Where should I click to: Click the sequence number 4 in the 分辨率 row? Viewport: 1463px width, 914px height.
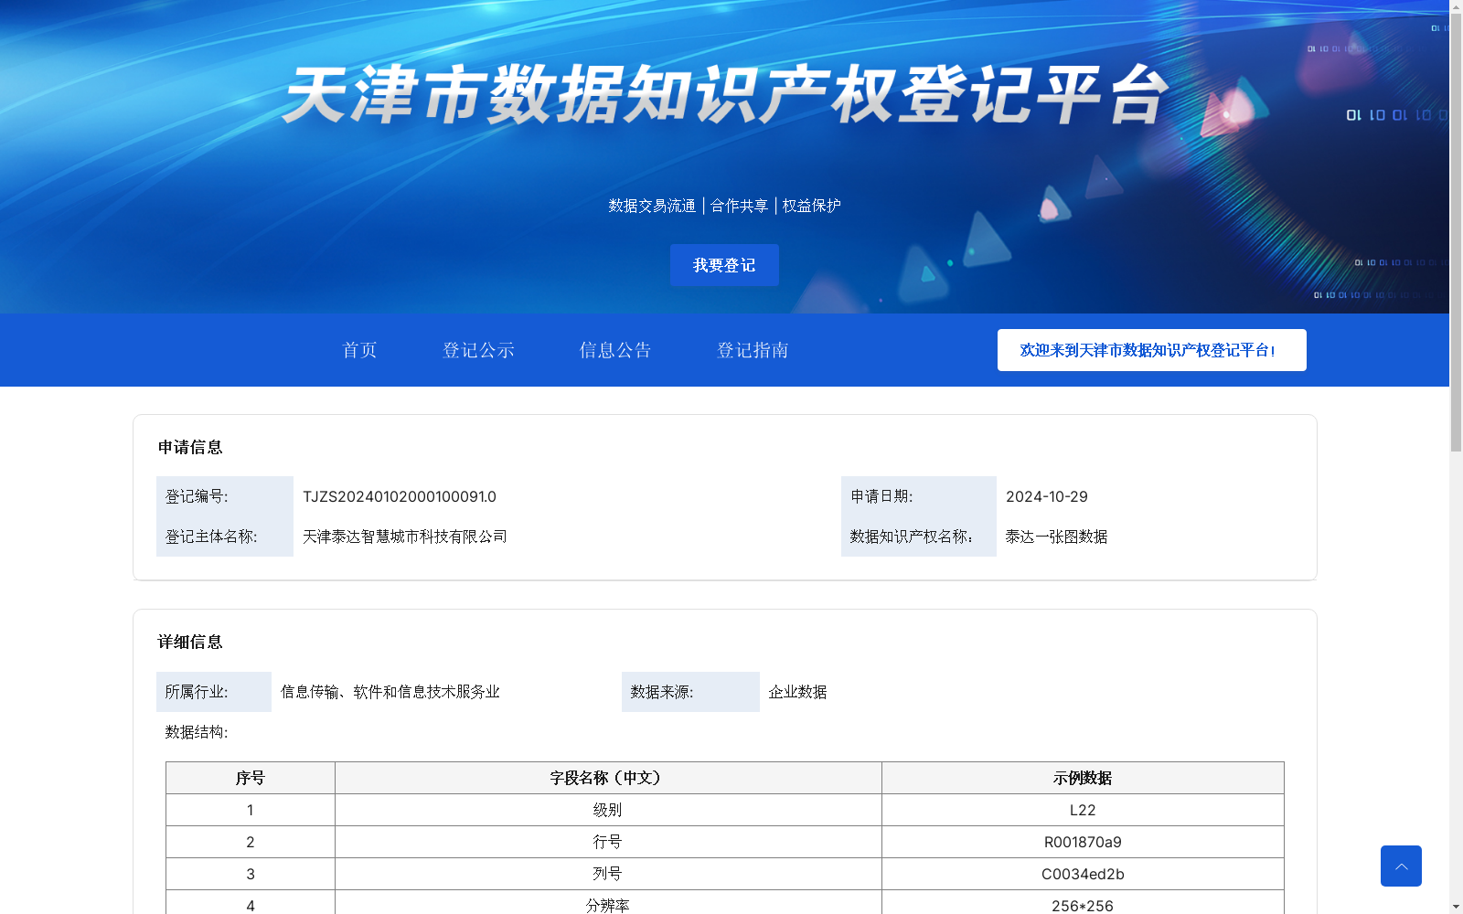[x=251, y=903]
